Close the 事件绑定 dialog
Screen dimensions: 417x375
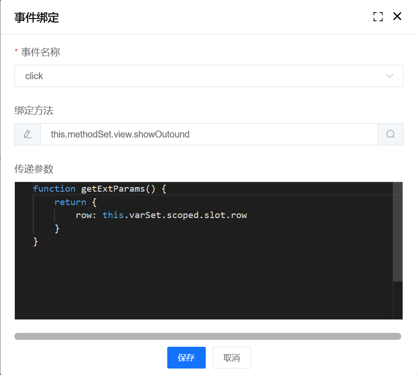point(397,17)
